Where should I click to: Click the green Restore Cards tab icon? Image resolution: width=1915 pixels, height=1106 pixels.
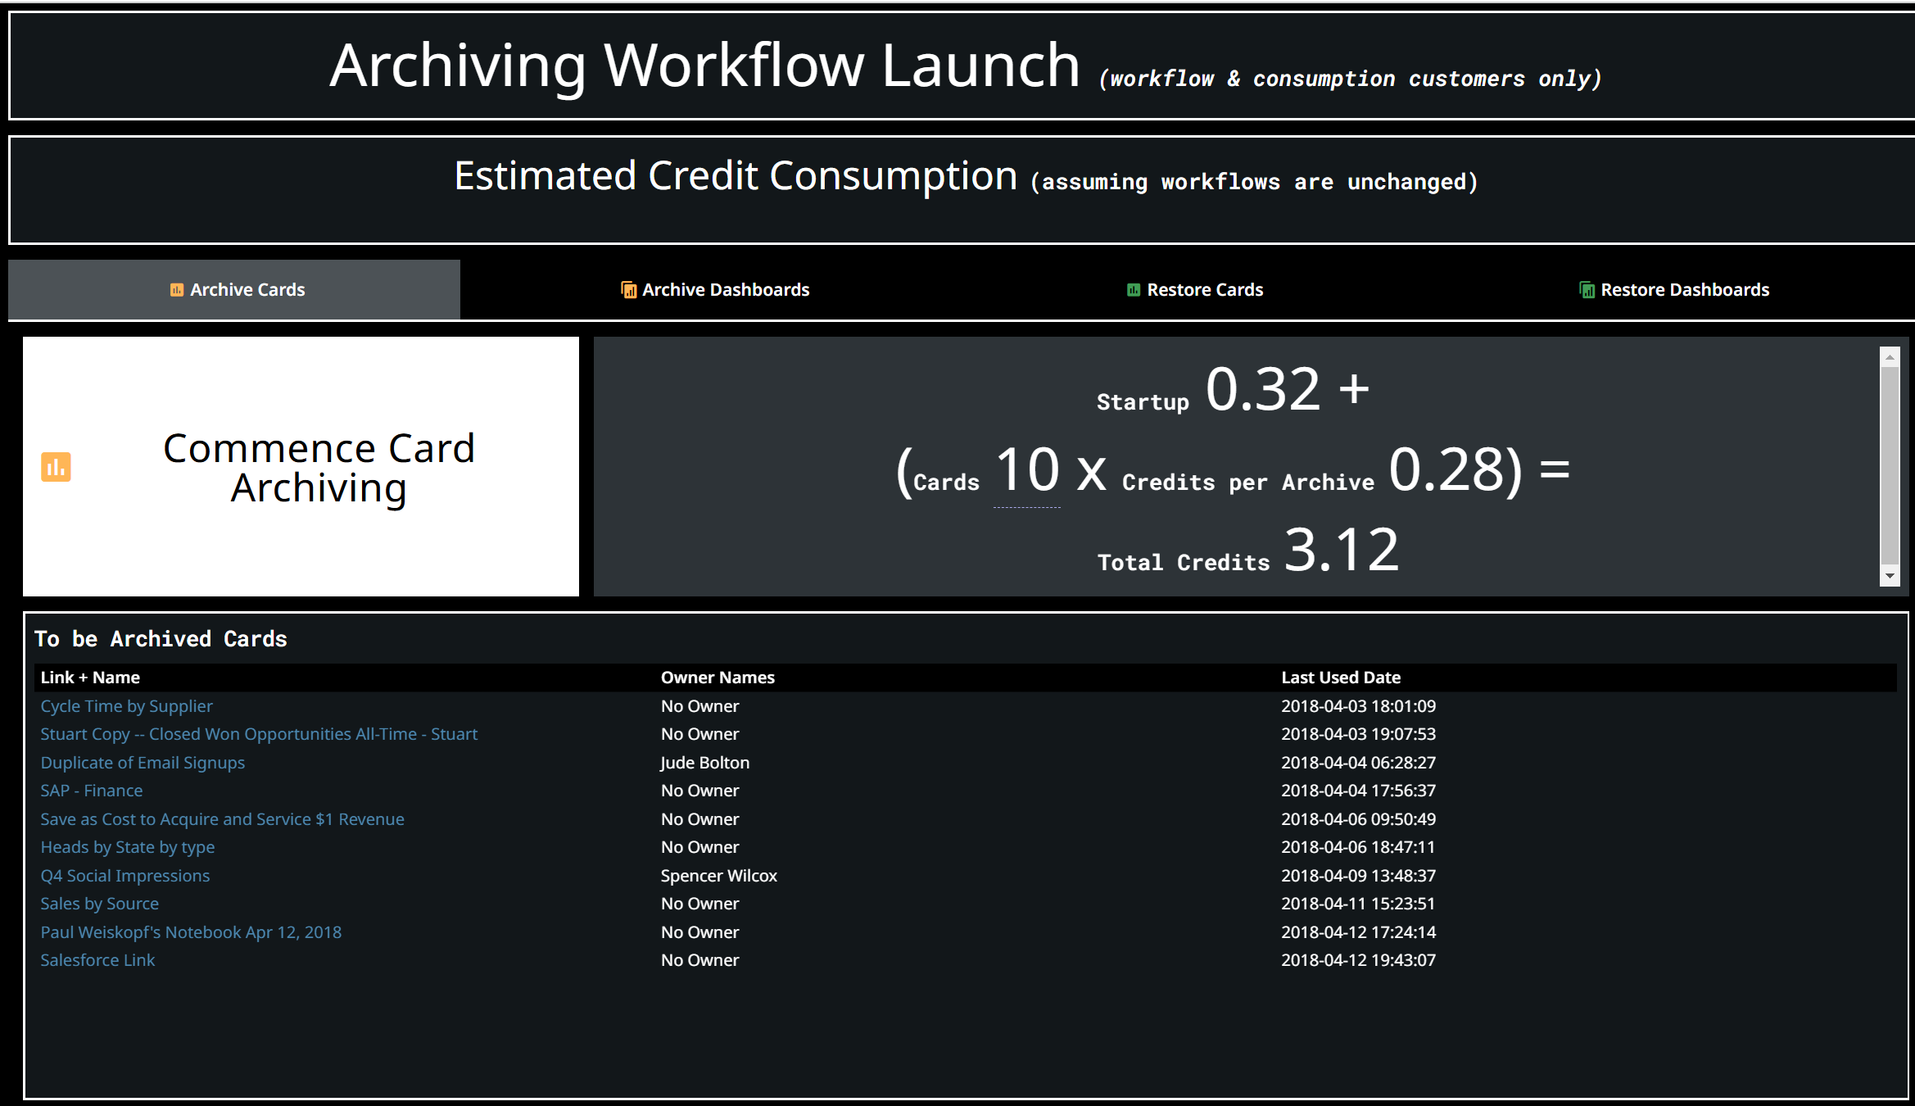coord(1134,290)
